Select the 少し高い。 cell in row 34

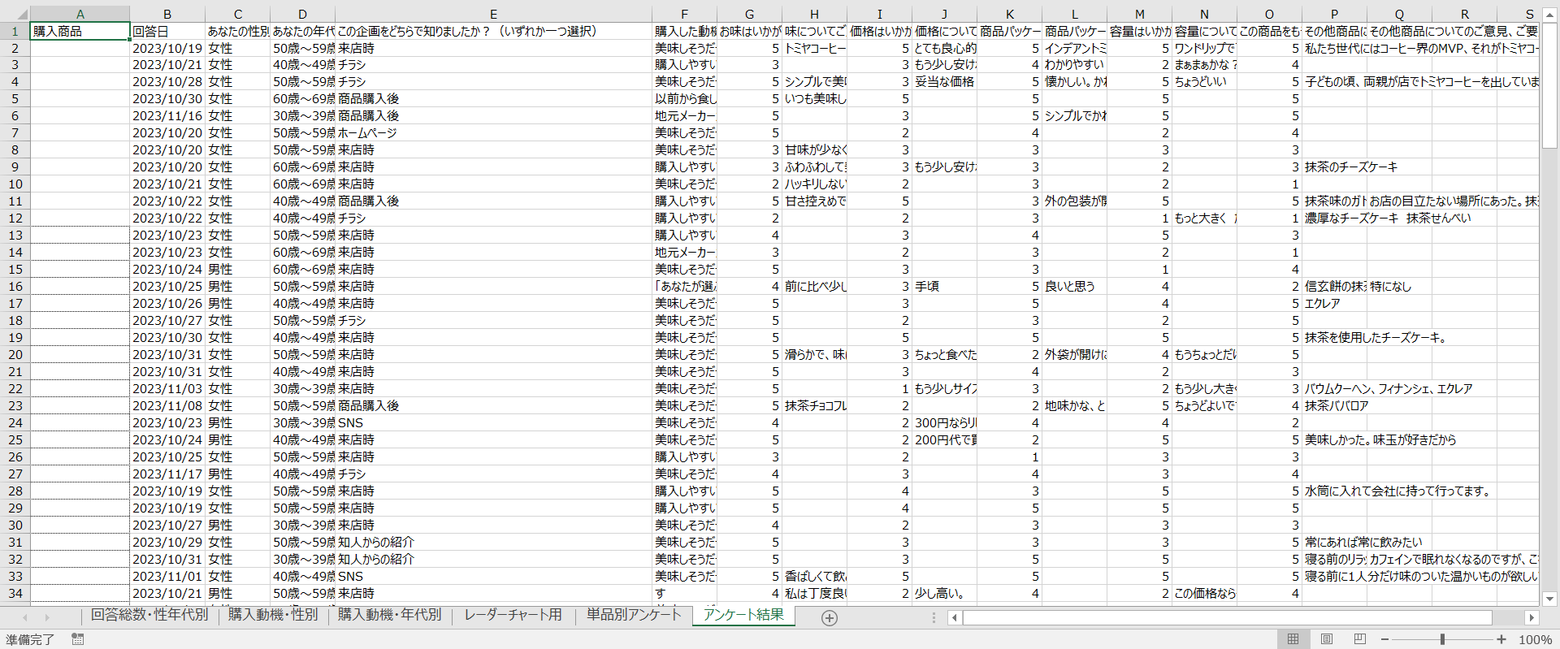coord(944,594)
